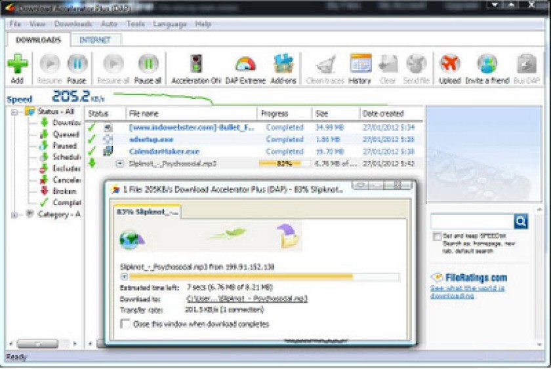This screenshot has height=369, width=551.
Task: Toggle Set and keep SPEEDbit Search checkbox
Action: 437,237
